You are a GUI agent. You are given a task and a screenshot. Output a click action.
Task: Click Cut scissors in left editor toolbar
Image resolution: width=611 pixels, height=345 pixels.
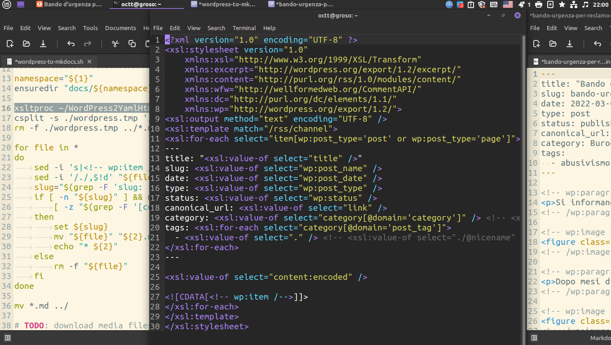[115, 44]
